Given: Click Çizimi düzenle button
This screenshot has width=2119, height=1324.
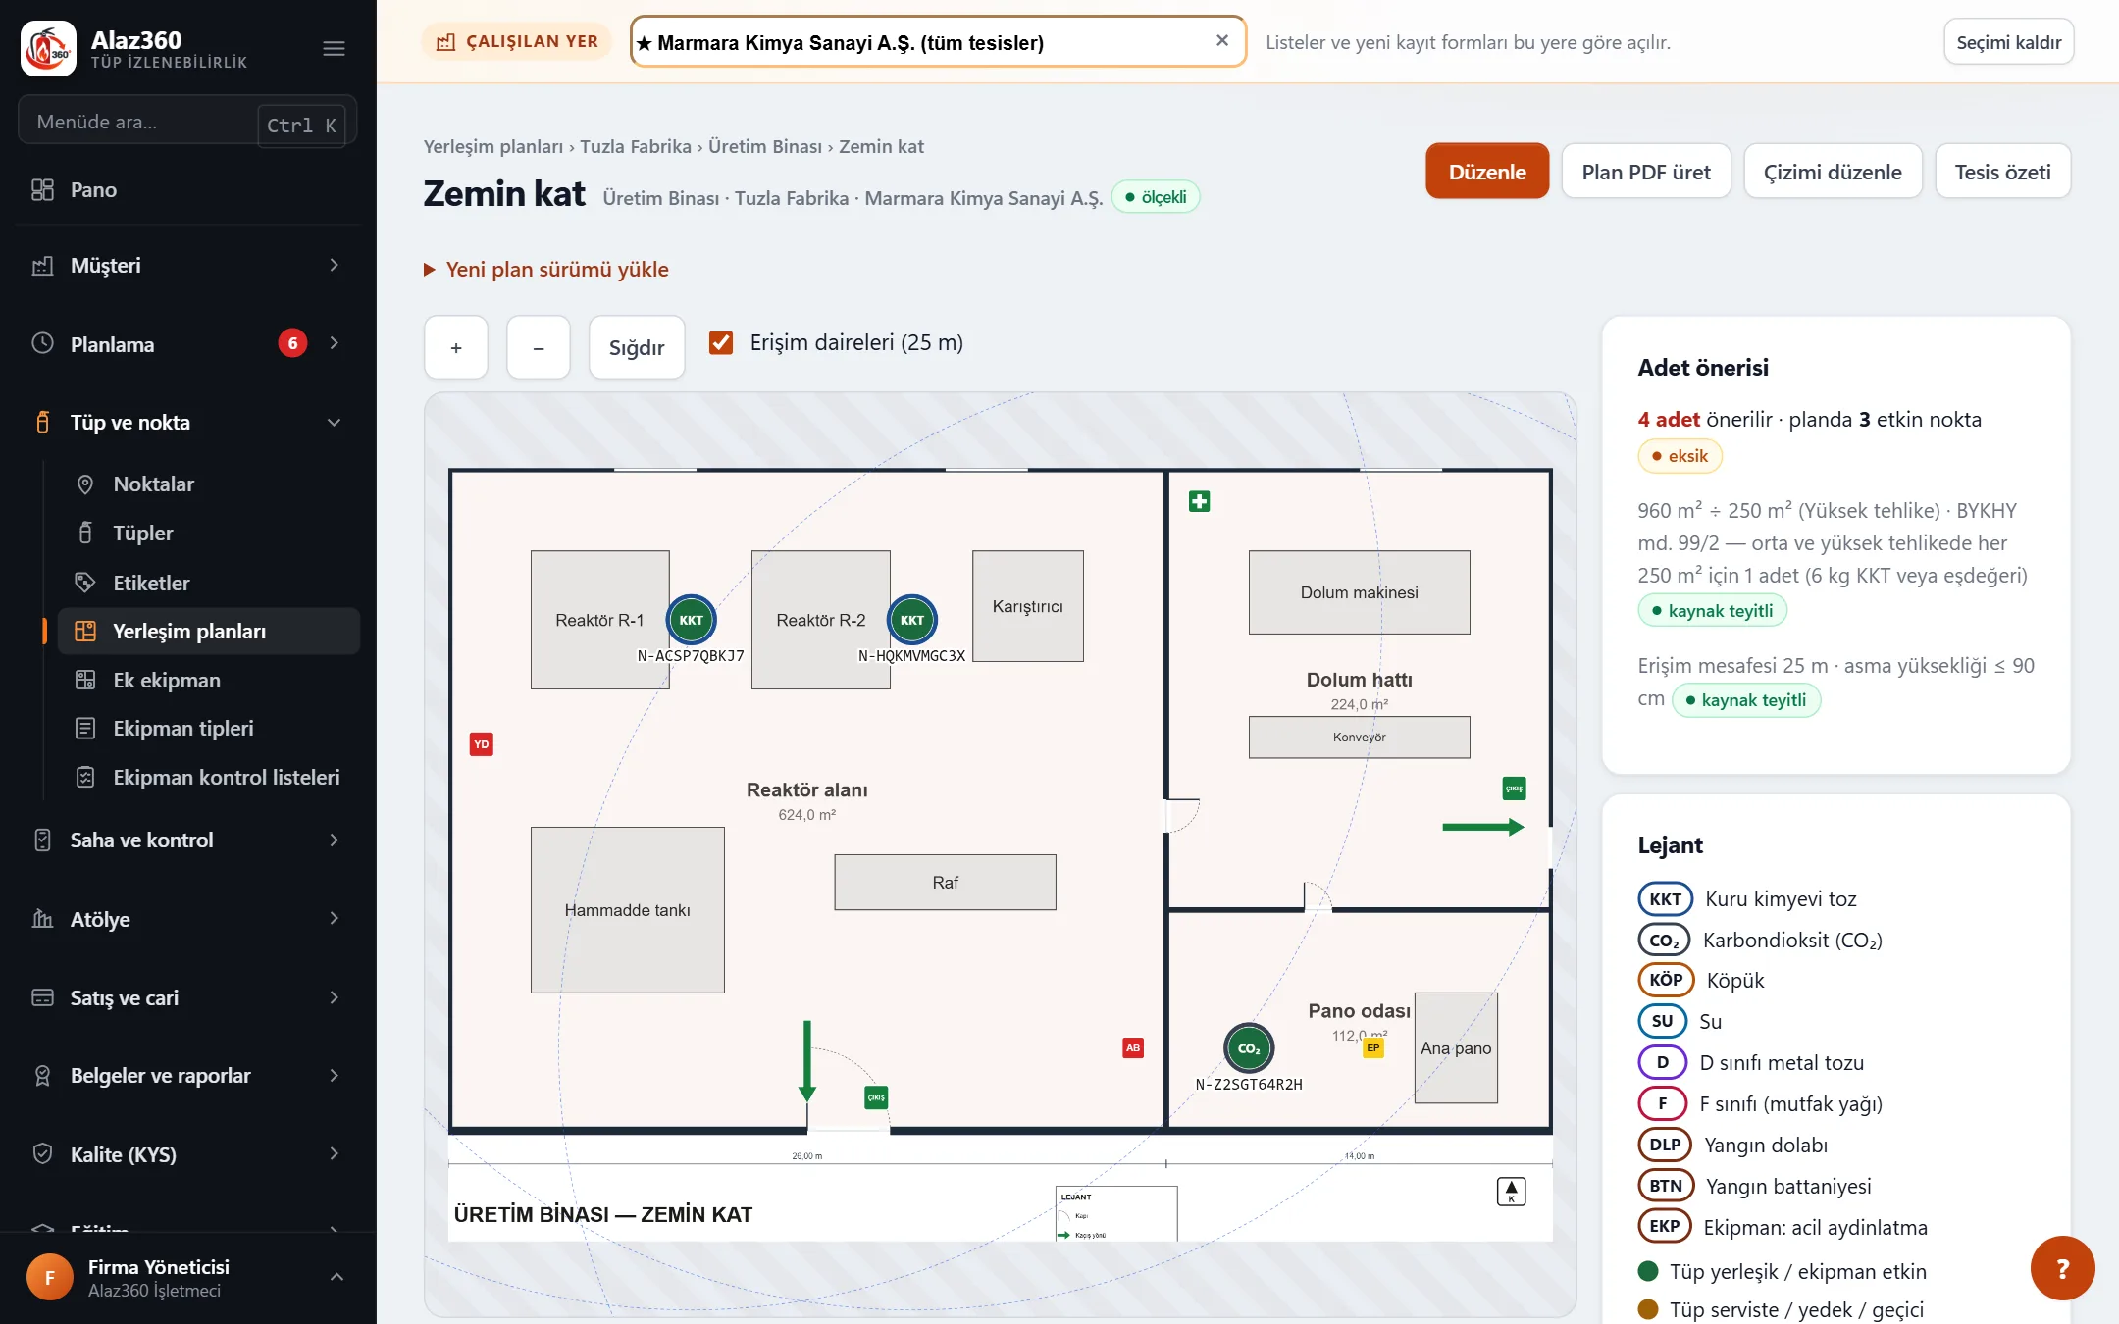Looking at the screenshot, I should coord(1833,172).
